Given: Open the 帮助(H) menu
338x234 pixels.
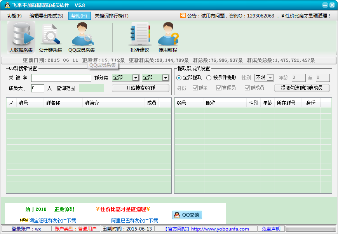Looking at the screenshot, I should coord(79,16).
